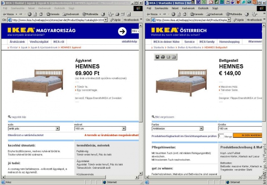Expand address bar dropdown in Hungarian IKEA window
Viewport: 267px width, 185px height.
coord(106,20)
